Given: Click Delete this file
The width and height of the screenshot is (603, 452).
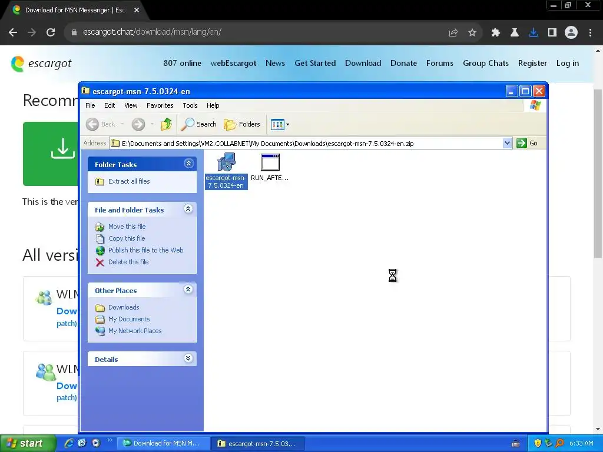Looking at the screenshot, I should pos(128,262).
